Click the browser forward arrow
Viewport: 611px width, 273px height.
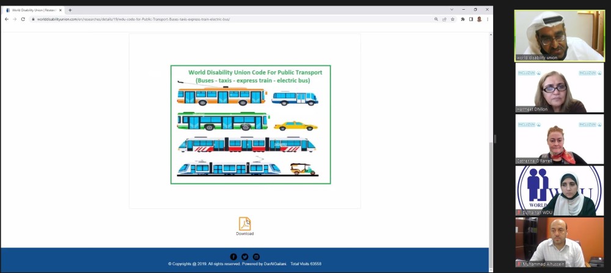tap(15, 19)
